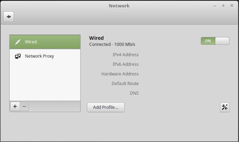Screen dimensions: 239x142
Task: Click the Network title bar text
Action: [x=119, y=6]
